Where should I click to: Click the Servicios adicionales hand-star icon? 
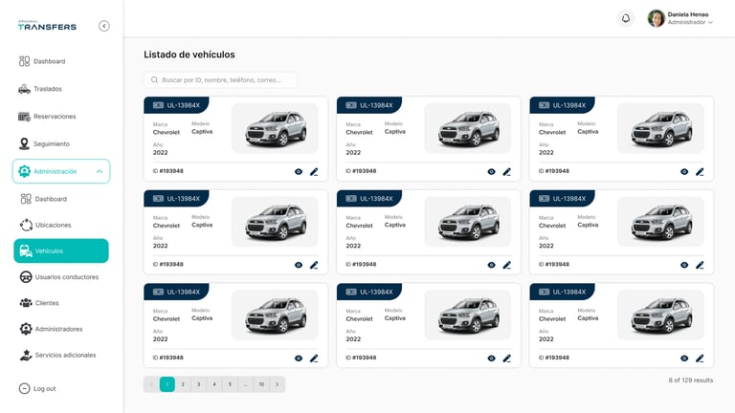(26, 356)
